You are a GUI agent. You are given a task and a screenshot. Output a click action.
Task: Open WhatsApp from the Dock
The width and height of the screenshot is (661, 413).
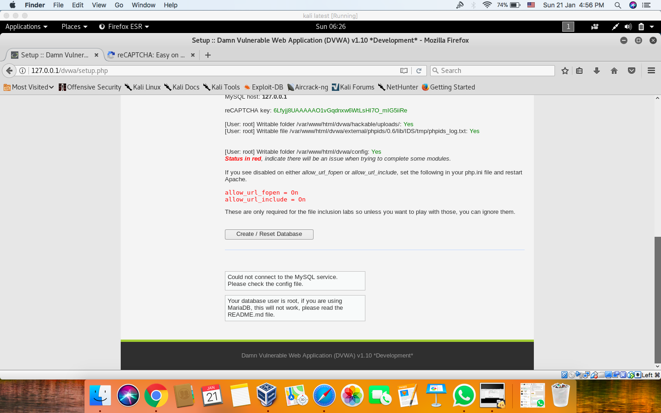click(x=464, y=395)
